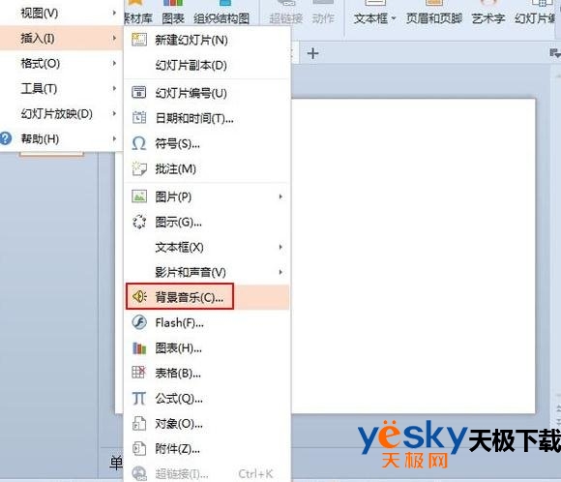Choose 公式(Q)... to insert formula

click(x=207, y=398)
